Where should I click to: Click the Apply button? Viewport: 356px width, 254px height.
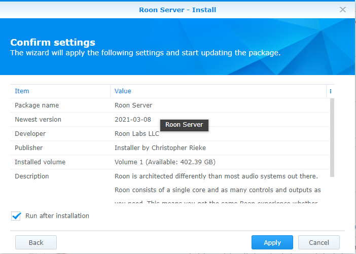272,242
